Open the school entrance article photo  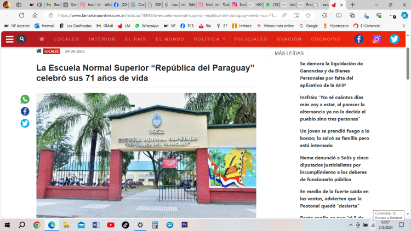pyautogui.click(x=146, y=155)
